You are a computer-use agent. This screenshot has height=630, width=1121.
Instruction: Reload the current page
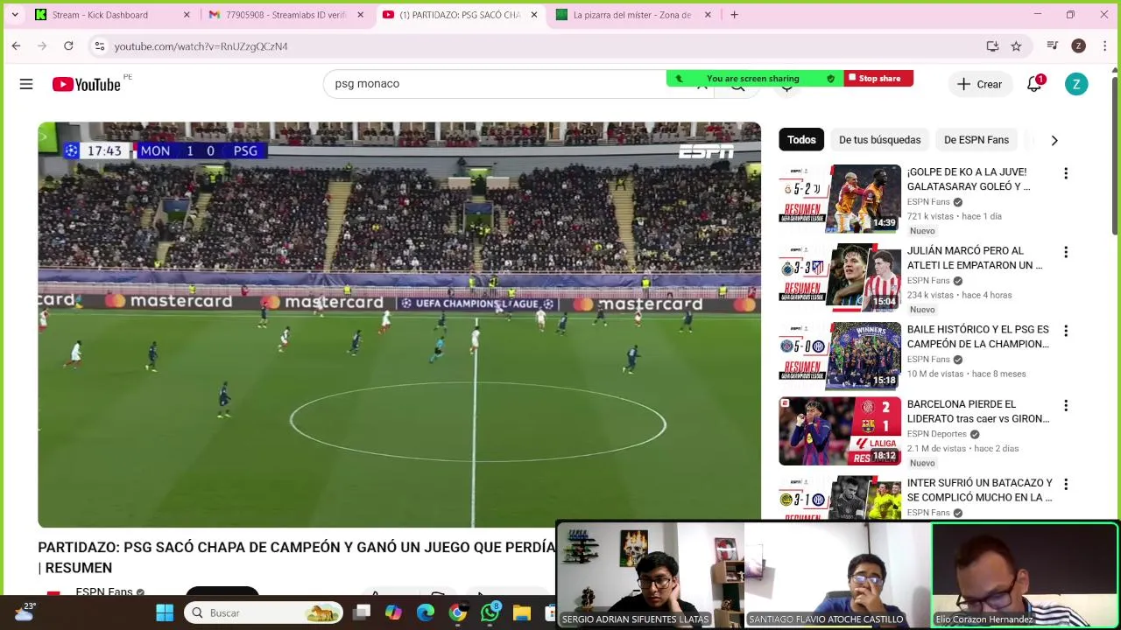coord(68,45)
